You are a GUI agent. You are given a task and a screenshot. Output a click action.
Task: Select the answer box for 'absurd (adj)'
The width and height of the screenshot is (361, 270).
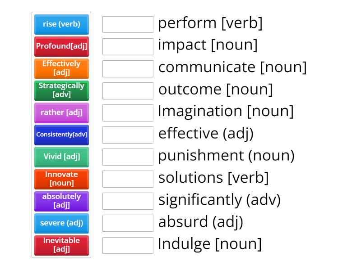point(128,223)
